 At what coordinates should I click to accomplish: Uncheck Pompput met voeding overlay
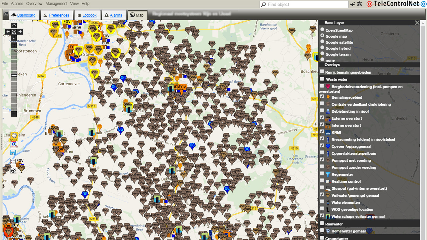click(322, 160)
